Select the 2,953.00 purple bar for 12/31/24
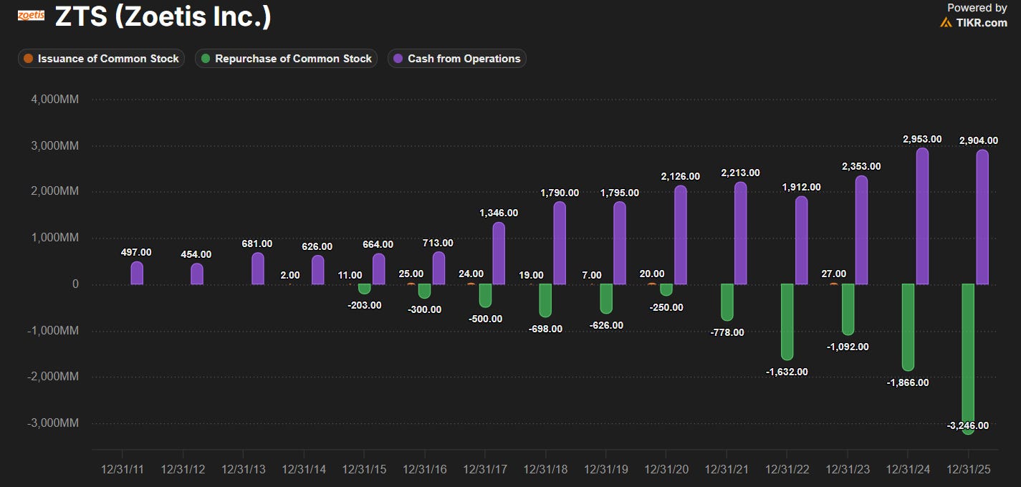Screen dimensions: 1021x487 (922, 216)
